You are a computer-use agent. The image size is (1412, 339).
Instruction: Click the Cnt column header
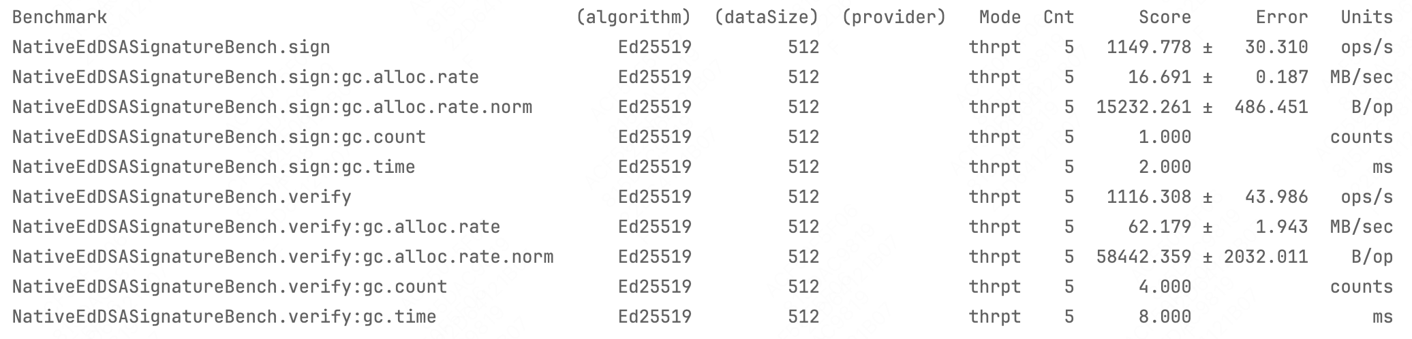1058,18
